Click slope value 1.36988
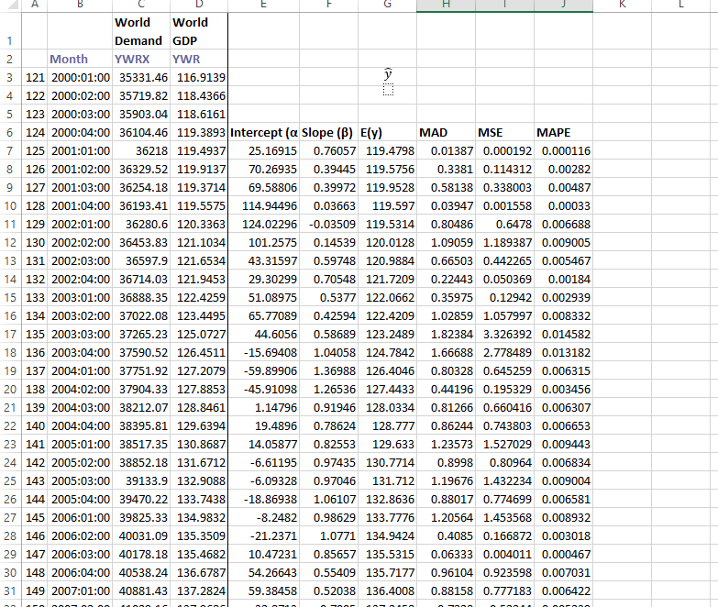Screen dimensions: 718x607 click(329, 370)
